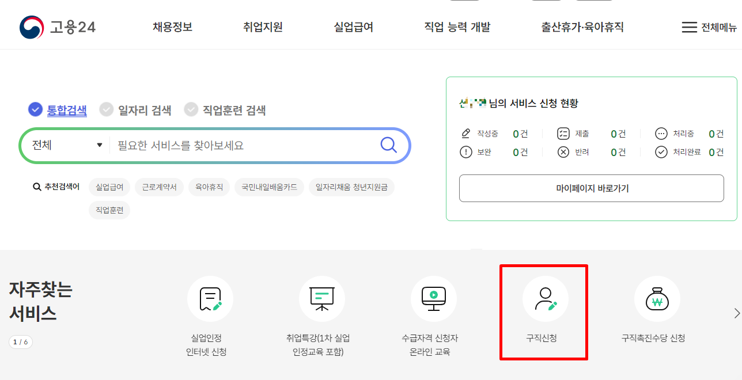Click the next arrow for 자주찾는 서비스 carousel

point(736,313)
